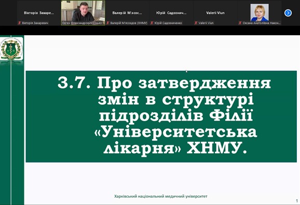Select Оксана Анатоліївна profile photo tile
Viewport: 300px width, 205px height.
[260, 13]
